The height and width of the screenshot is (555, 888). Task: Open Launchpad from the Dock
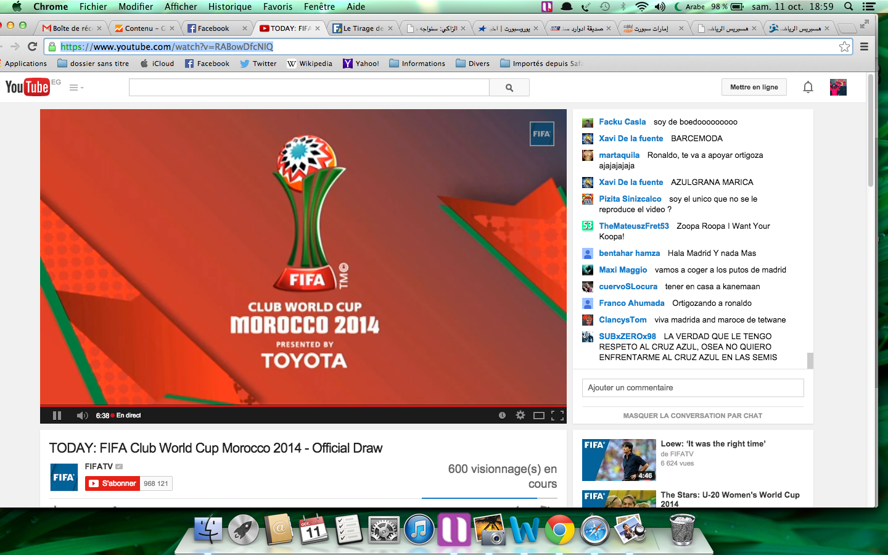(x=244, y=530)
